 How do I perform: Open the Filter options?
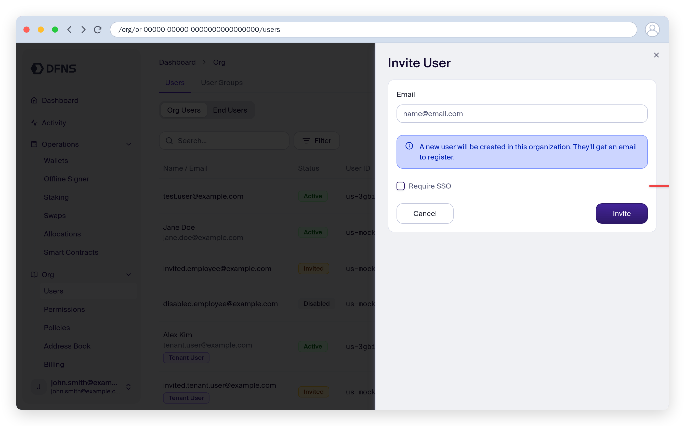317,141
